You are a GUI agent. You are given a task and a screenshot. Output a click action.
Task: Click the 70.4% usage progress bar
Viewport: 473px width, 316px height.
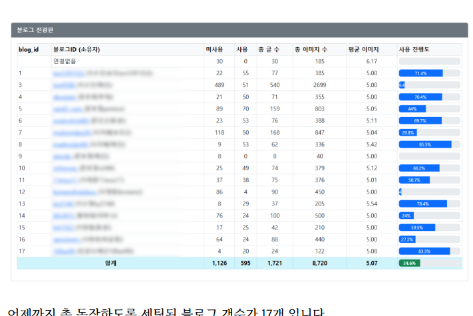pyautogui.click(x=430, y=97)
